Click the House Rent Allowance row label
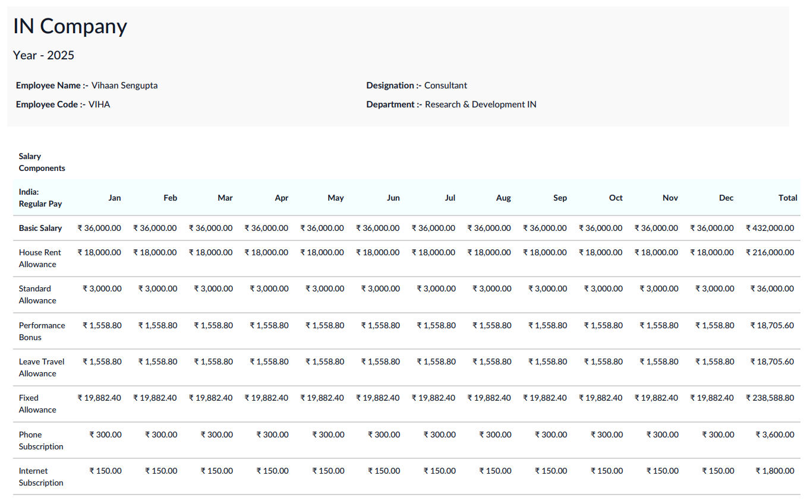This screenshot has width=810, height=501. pyautogui.click(x=40, y=258)
